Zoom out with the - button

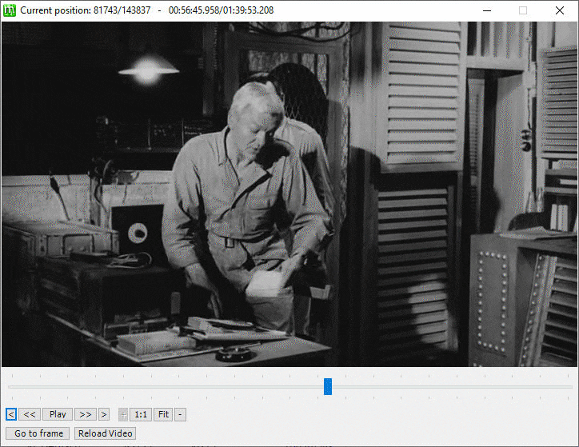coord(180,414)
